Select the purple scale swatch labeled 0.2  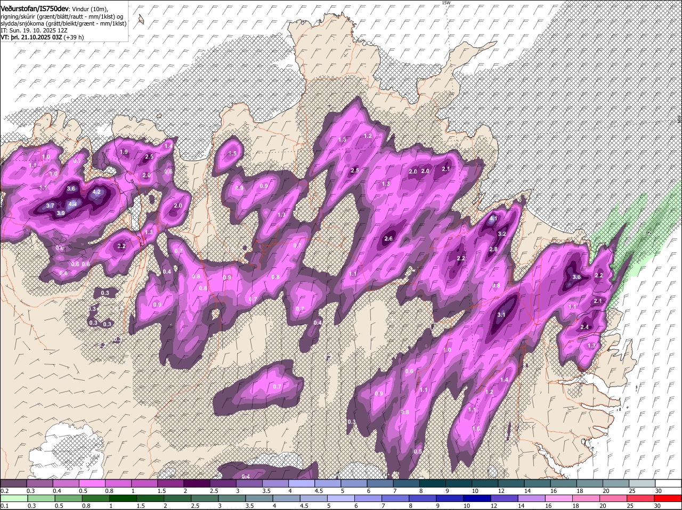click(x=13, y=483)
